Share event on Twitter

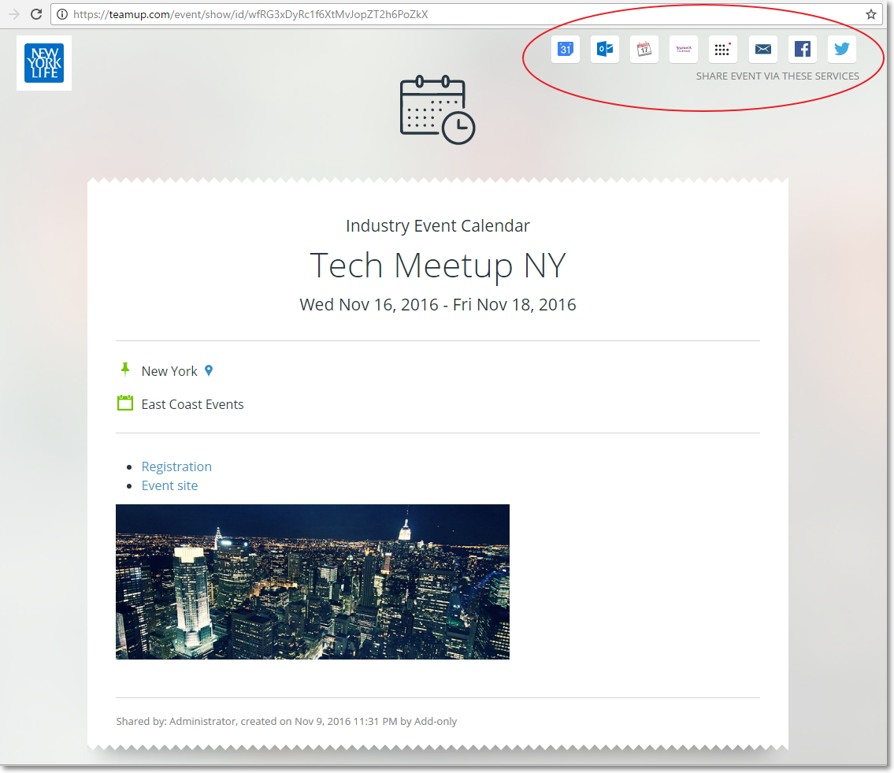(x=841, y=49)
